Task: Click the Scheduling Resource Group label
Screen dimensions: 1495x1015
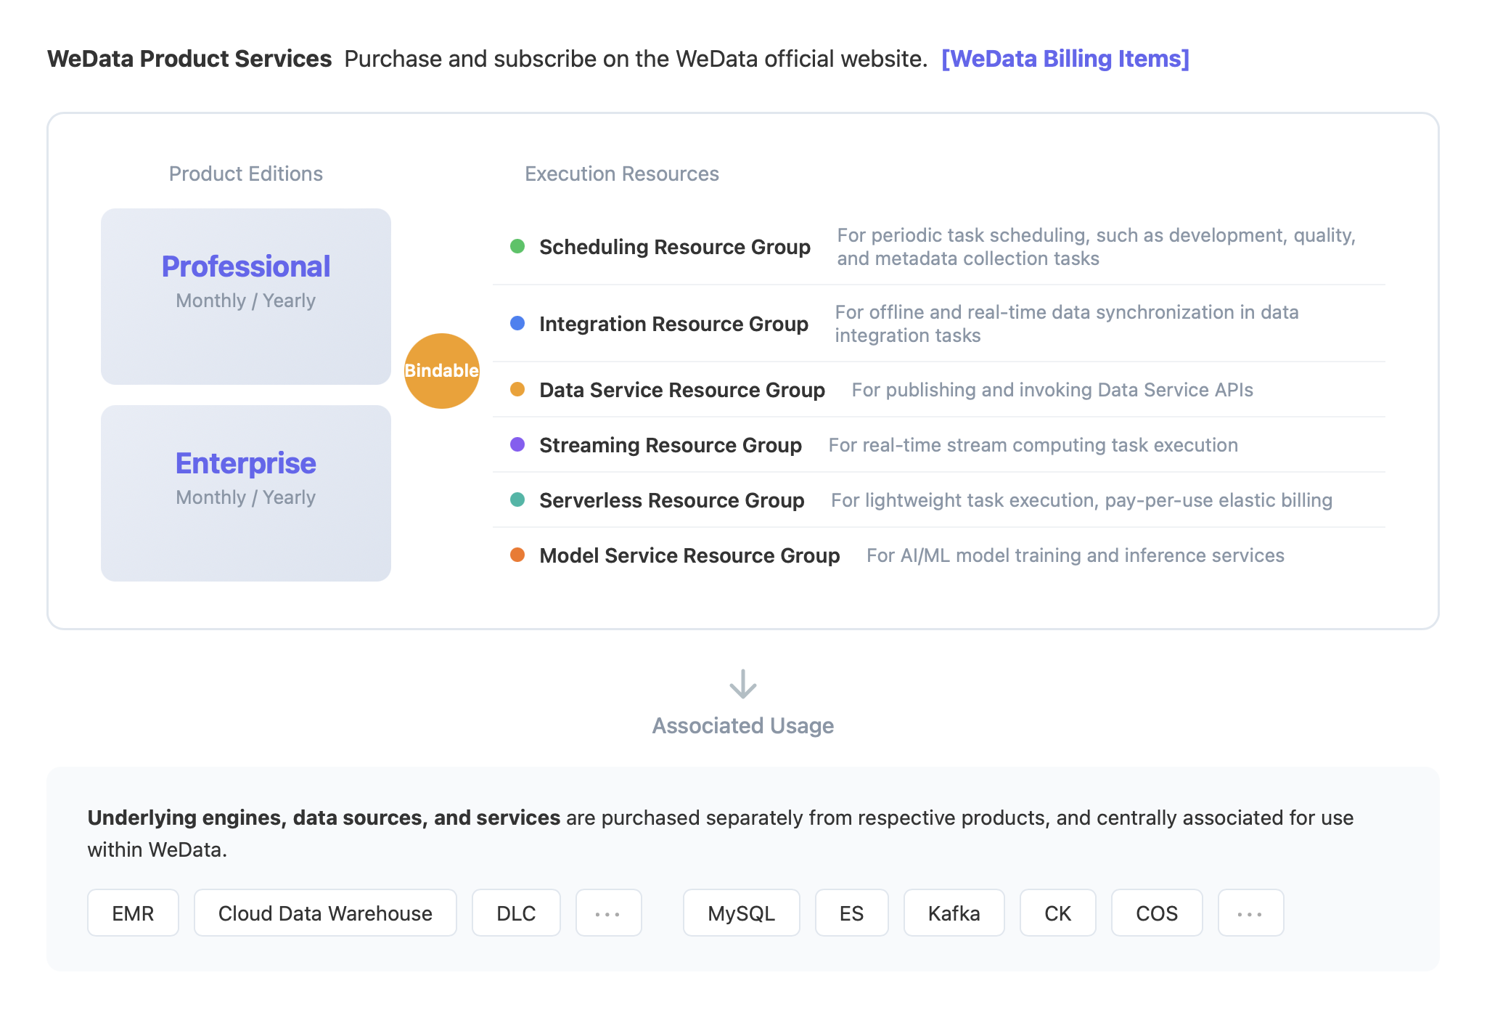Action: point(674,247)
